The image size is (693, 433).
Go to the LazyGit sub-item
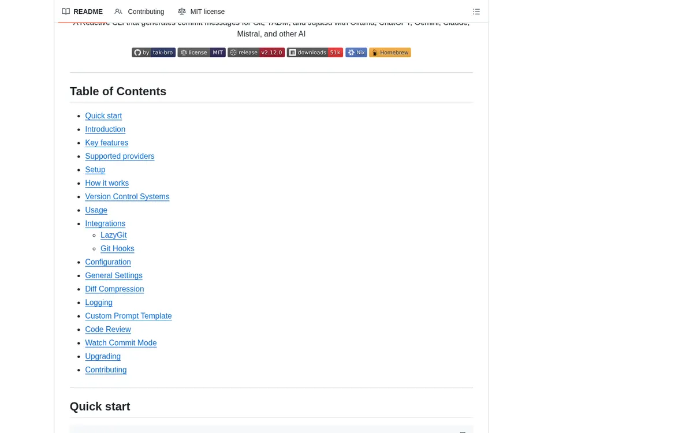pos(113,235)
